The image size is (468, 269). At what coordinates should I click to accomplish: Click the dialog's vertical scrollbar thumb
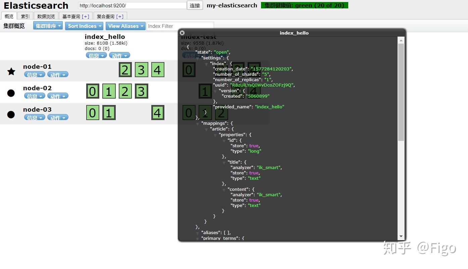point(401,92)
